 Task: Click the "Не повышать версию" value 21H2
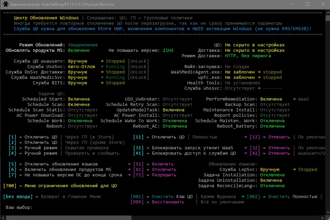168,50
